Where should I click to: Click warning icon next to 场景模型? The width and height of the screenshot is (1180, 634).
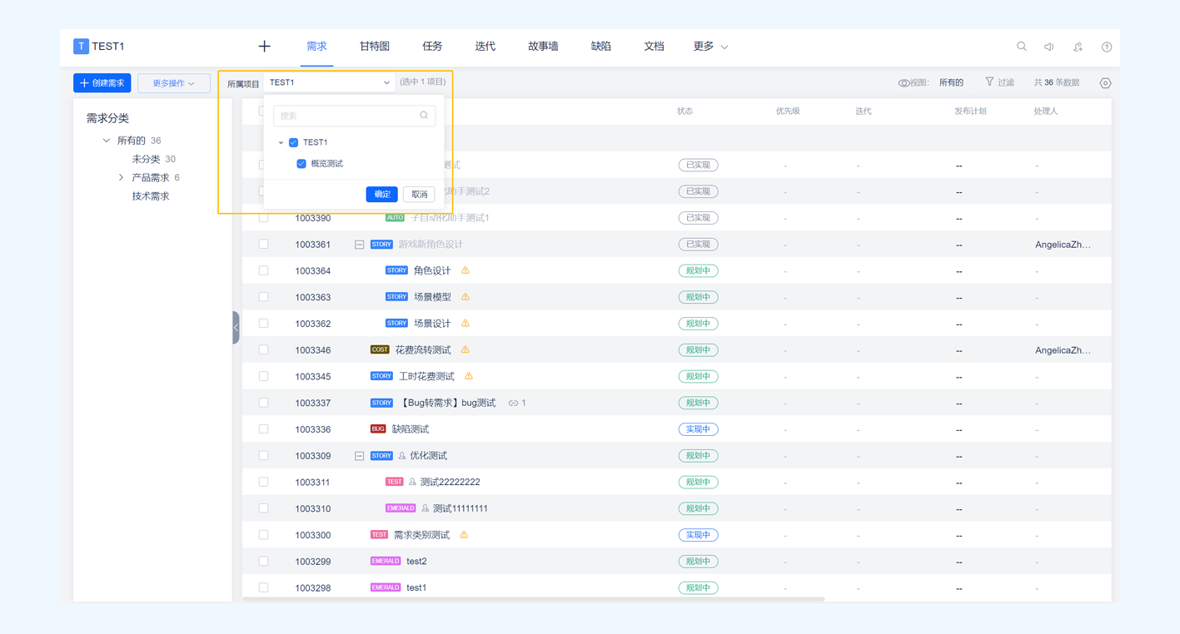pos(466,297)
